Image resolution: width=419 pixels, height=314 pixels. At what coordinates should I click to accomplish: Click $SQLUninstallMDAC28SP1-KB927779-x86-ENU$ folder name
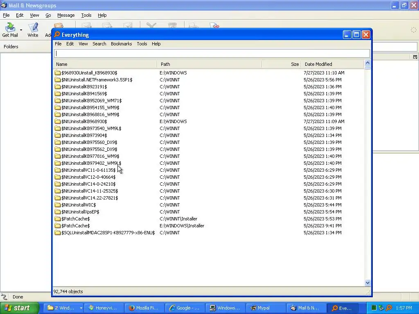(108, 233)
